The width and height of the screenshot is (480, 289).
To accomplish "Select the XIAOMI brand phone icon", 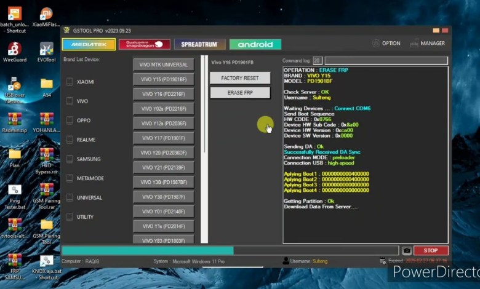I will click(x=70, y=82).
